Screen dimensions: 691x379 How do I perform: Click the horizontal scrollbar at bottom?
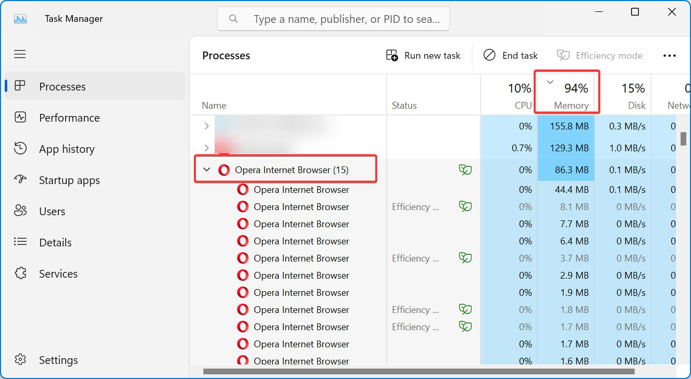point(418,372)
